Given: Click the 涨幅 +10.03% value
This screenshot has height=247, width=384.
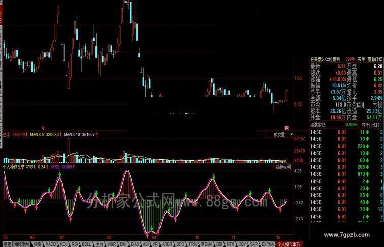Looking at the screenshot, I should click(328, 79).
